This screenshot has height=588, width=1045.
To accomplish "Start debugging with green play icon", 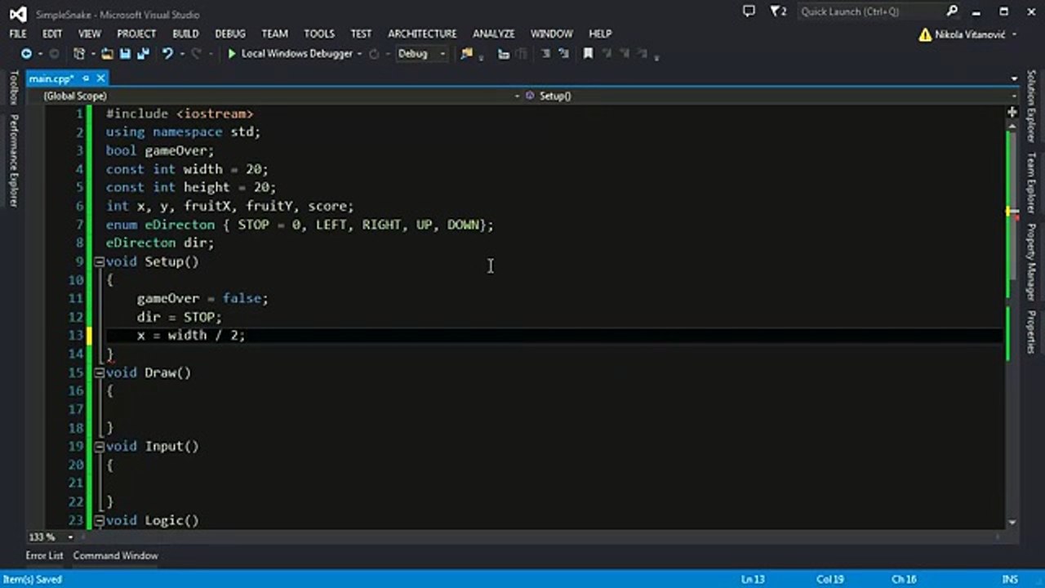I will (232, 54).
